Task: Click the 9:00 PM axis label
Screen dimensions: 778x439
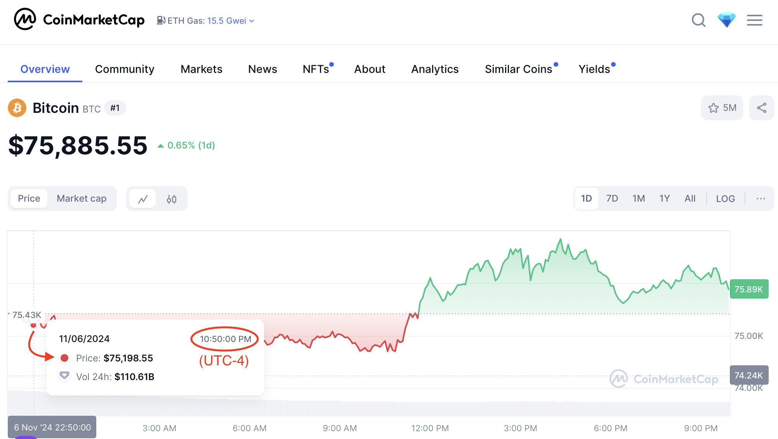Action: click(701, 428)
